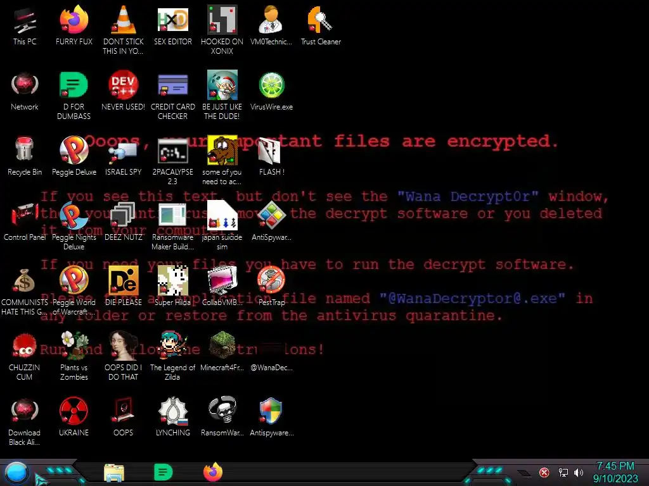Image resolution: width=649 pixels, height=486 pixels.
Task: Click the red X tray alert icon
Action: click(544, 472)
